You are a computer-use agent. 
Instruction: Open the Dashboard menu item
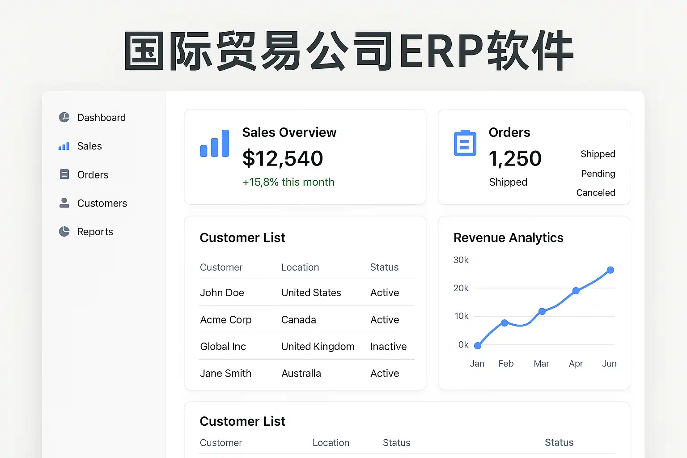(x=101, y=118)
